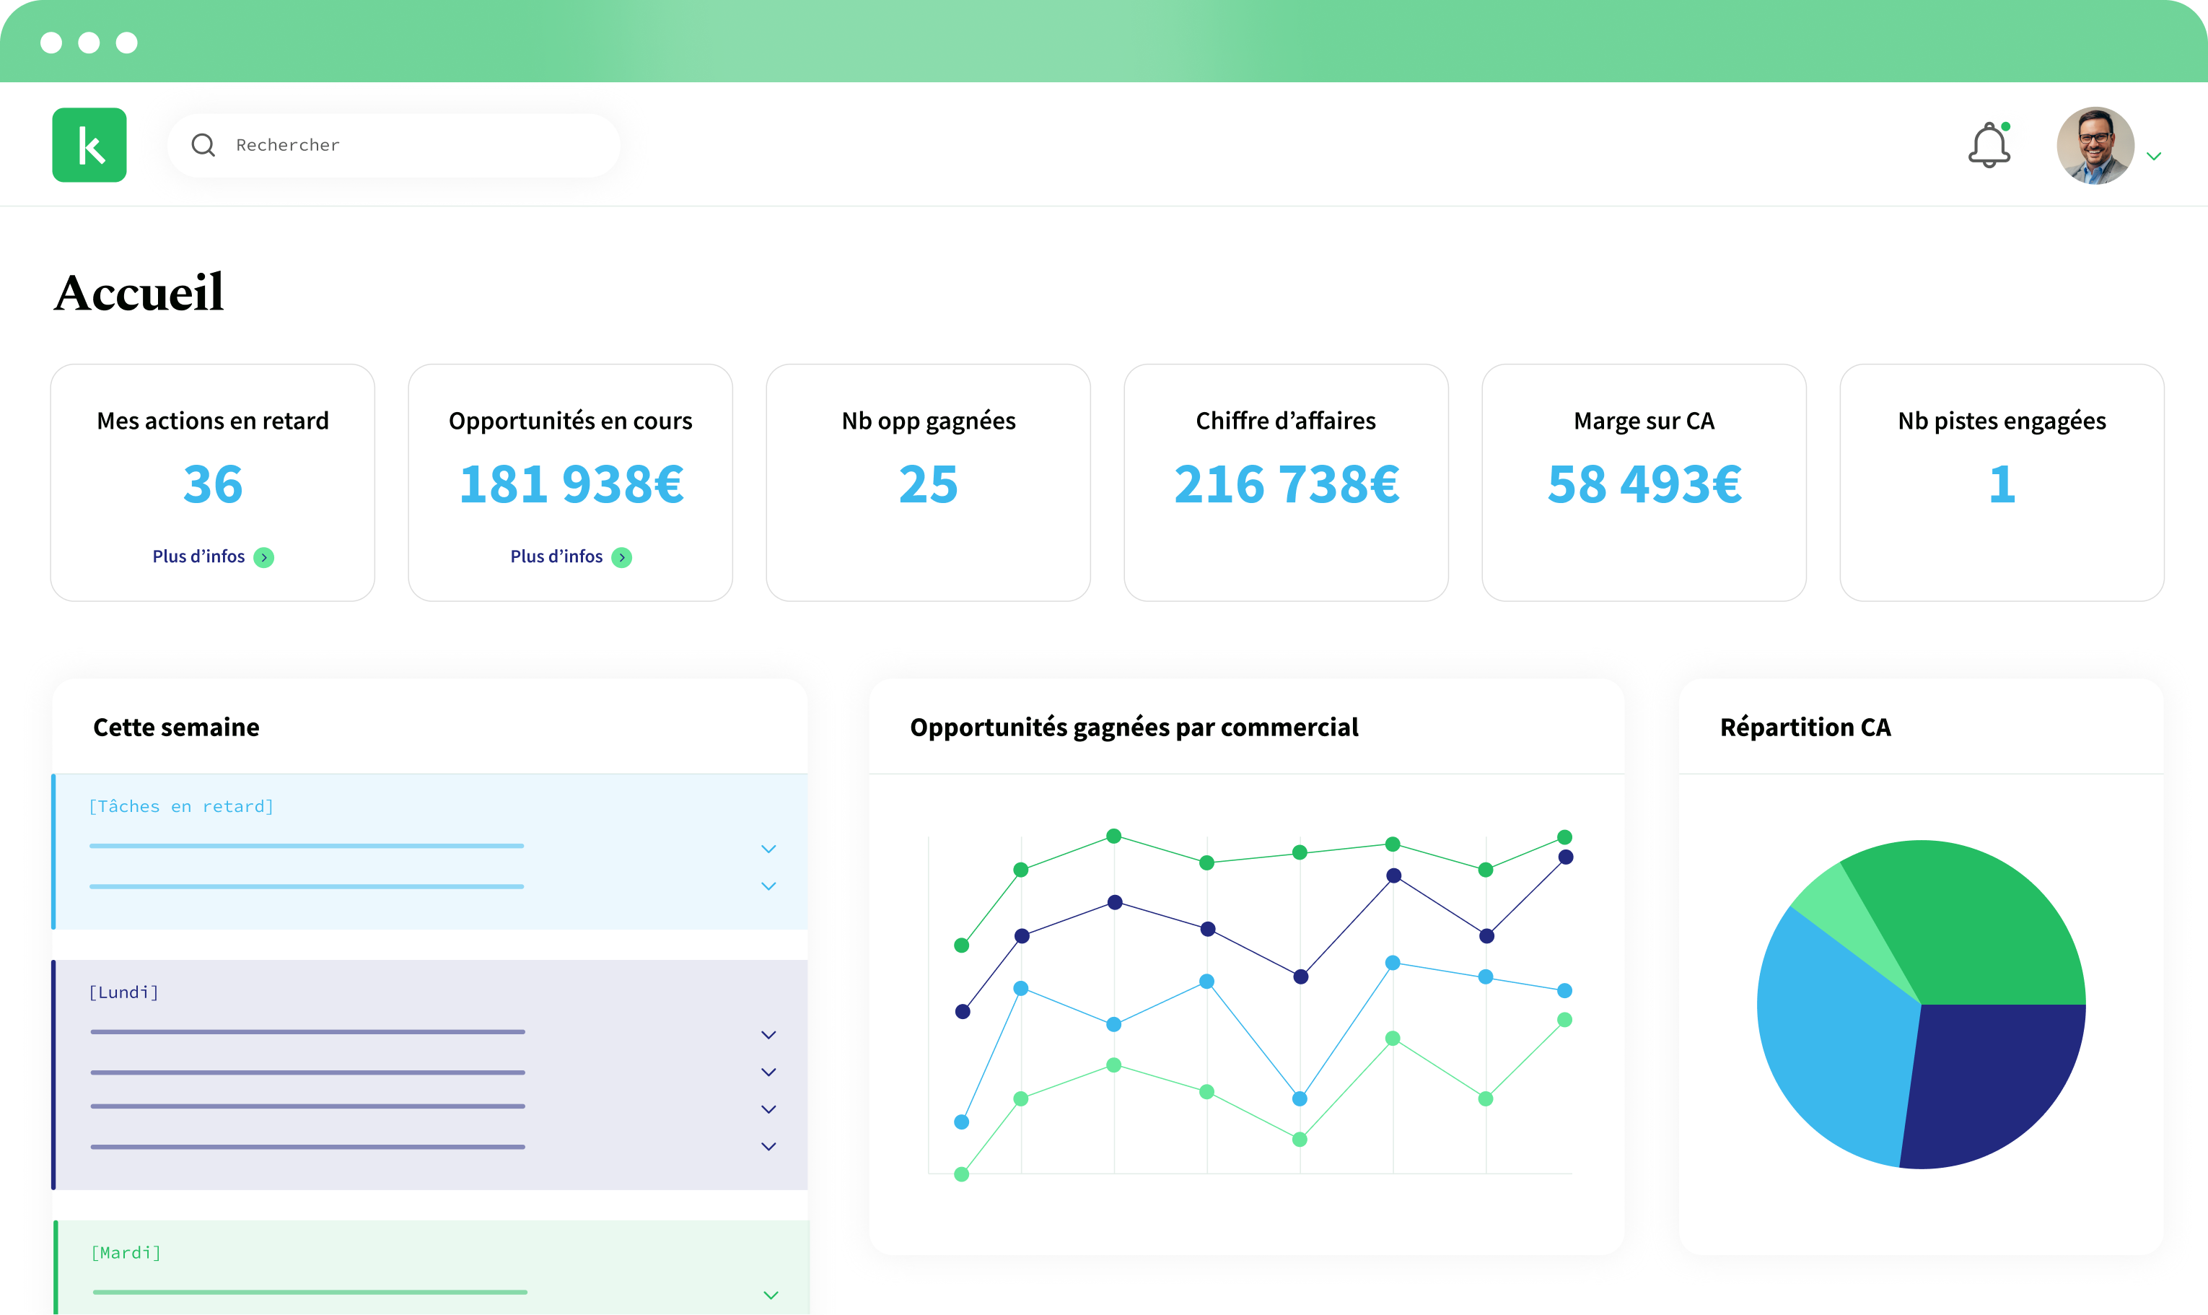Click the Mes actions en retard card title
Screen dimensions: 2208x1315
tap(213, 421)
